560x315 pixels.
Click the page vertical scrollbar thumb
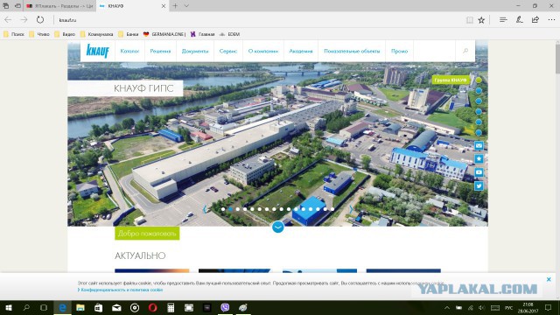click(x=557, y=60)
